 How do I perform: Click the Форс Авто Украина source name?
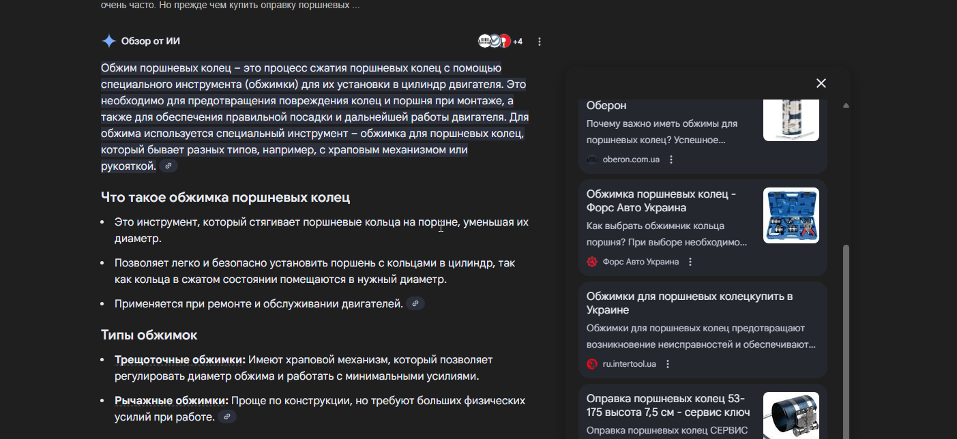[x=641, y=262]
